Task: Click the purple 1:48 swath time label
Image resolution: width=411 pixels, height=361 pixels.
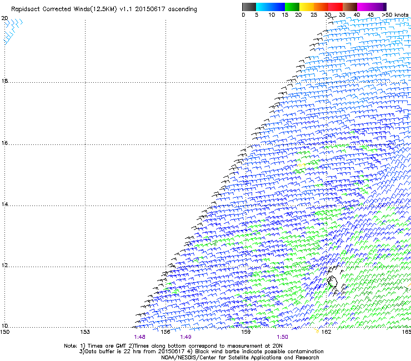Action: tap(139, 337)
